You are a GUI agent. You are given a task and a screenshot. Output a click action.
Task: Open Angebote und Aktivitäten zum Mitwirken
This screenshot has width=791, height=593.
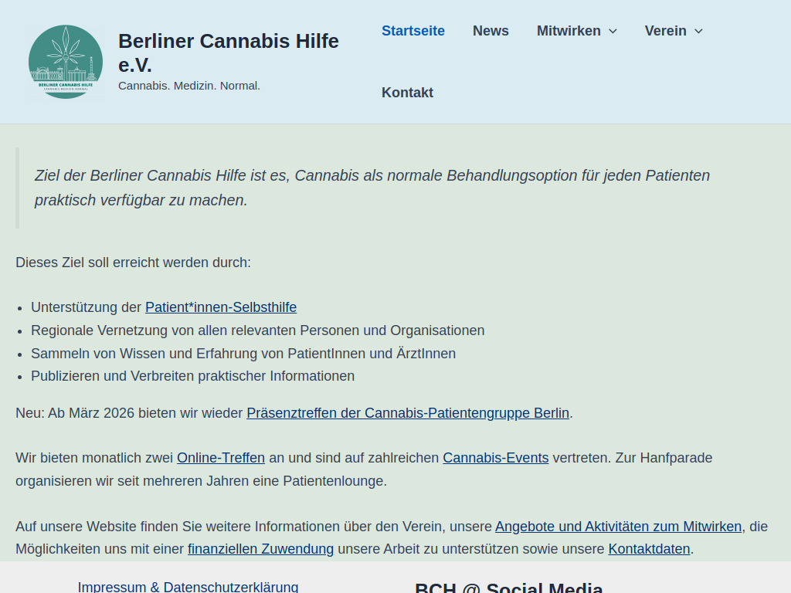(618, 527)
